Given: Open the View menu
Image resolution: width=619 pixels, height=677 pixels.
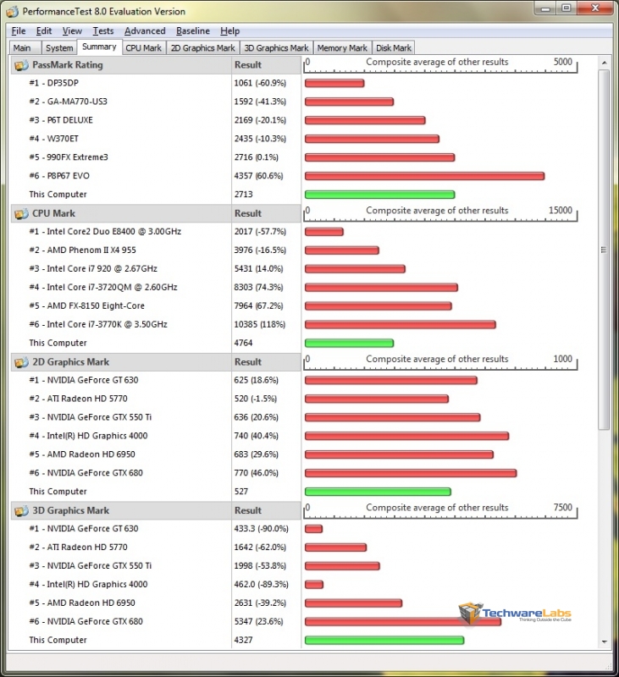Looking at the screenshot, I should [72, 31].
